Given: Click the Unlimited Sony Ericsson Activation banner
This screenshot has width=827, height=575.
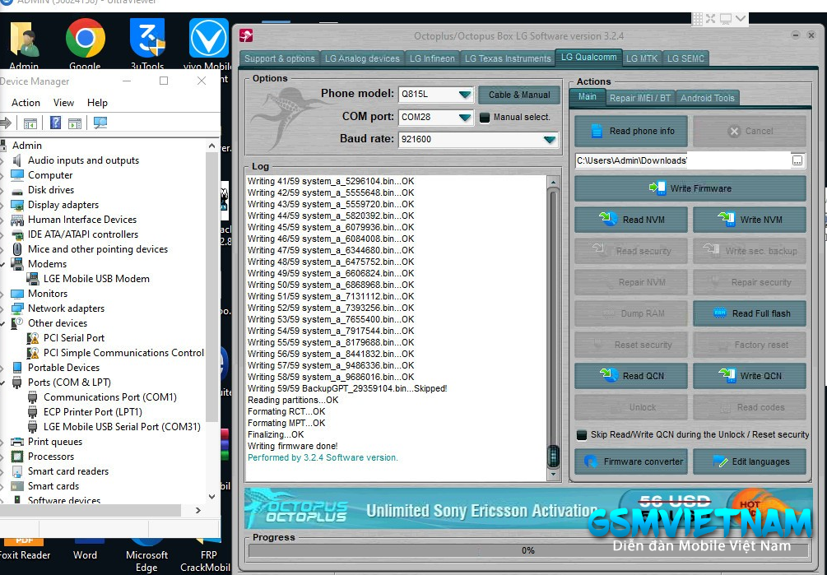Looking at the screenshot, I should point(528,508).
